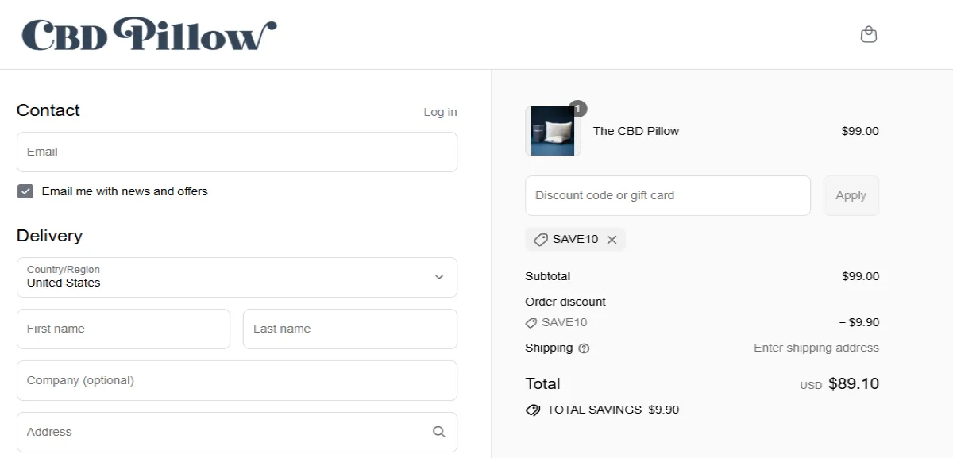Click The CBD Pillow product thumbnail
Screen dimensions: 953x458
click(552, 131)
